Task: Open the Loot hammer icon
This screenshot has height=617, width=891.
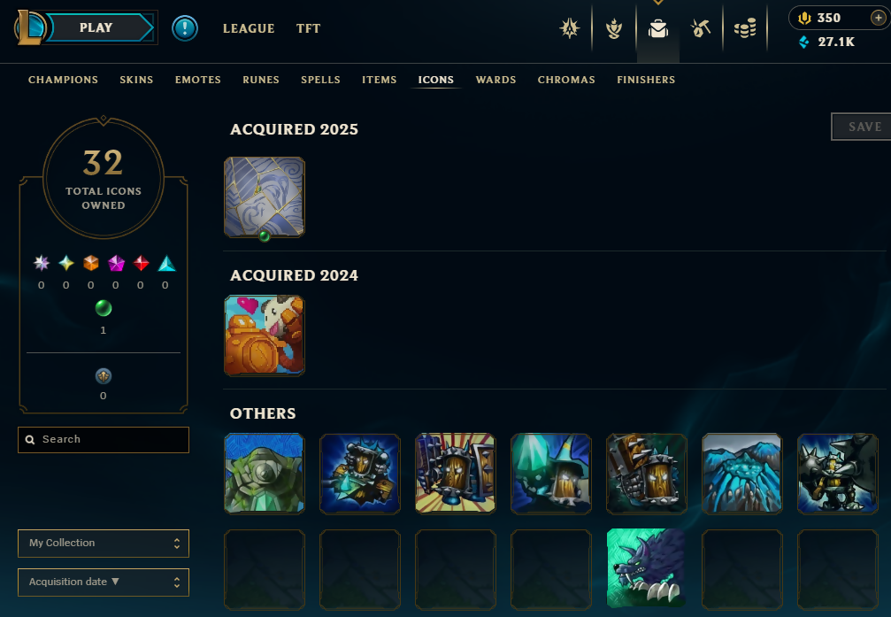Action: click(x=701, y=27)
